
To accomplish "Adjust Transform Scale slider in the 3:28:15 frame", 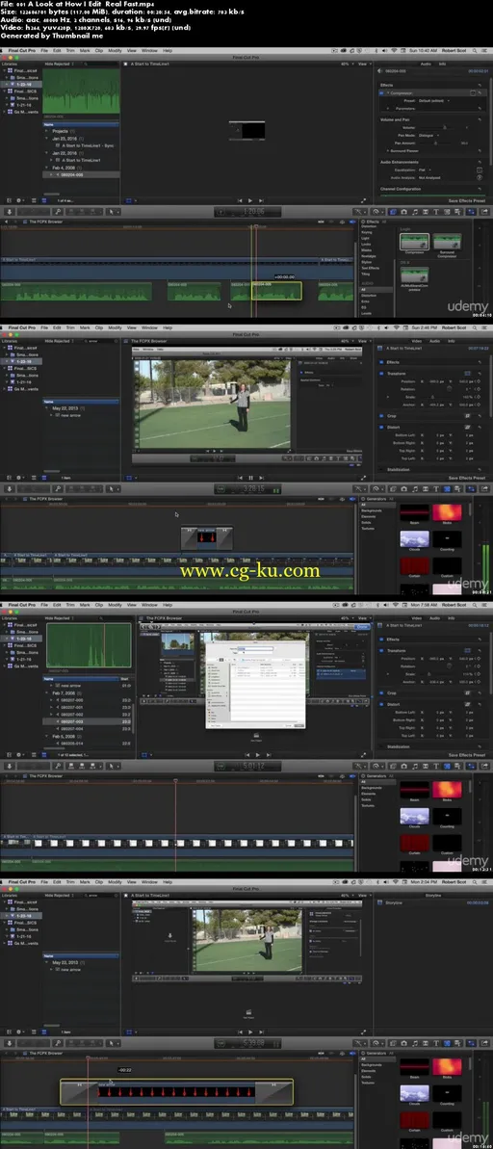I will click(432, 397).
